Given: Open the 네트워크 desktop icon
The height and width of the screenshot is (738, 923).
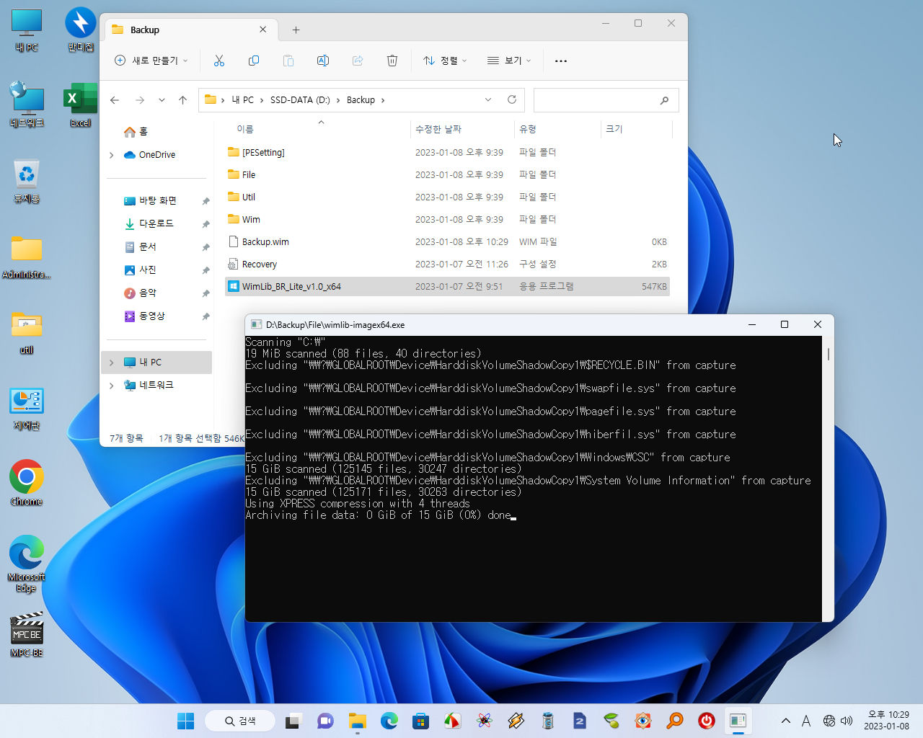Looking at the screenshot, I should tap(27, 105).
